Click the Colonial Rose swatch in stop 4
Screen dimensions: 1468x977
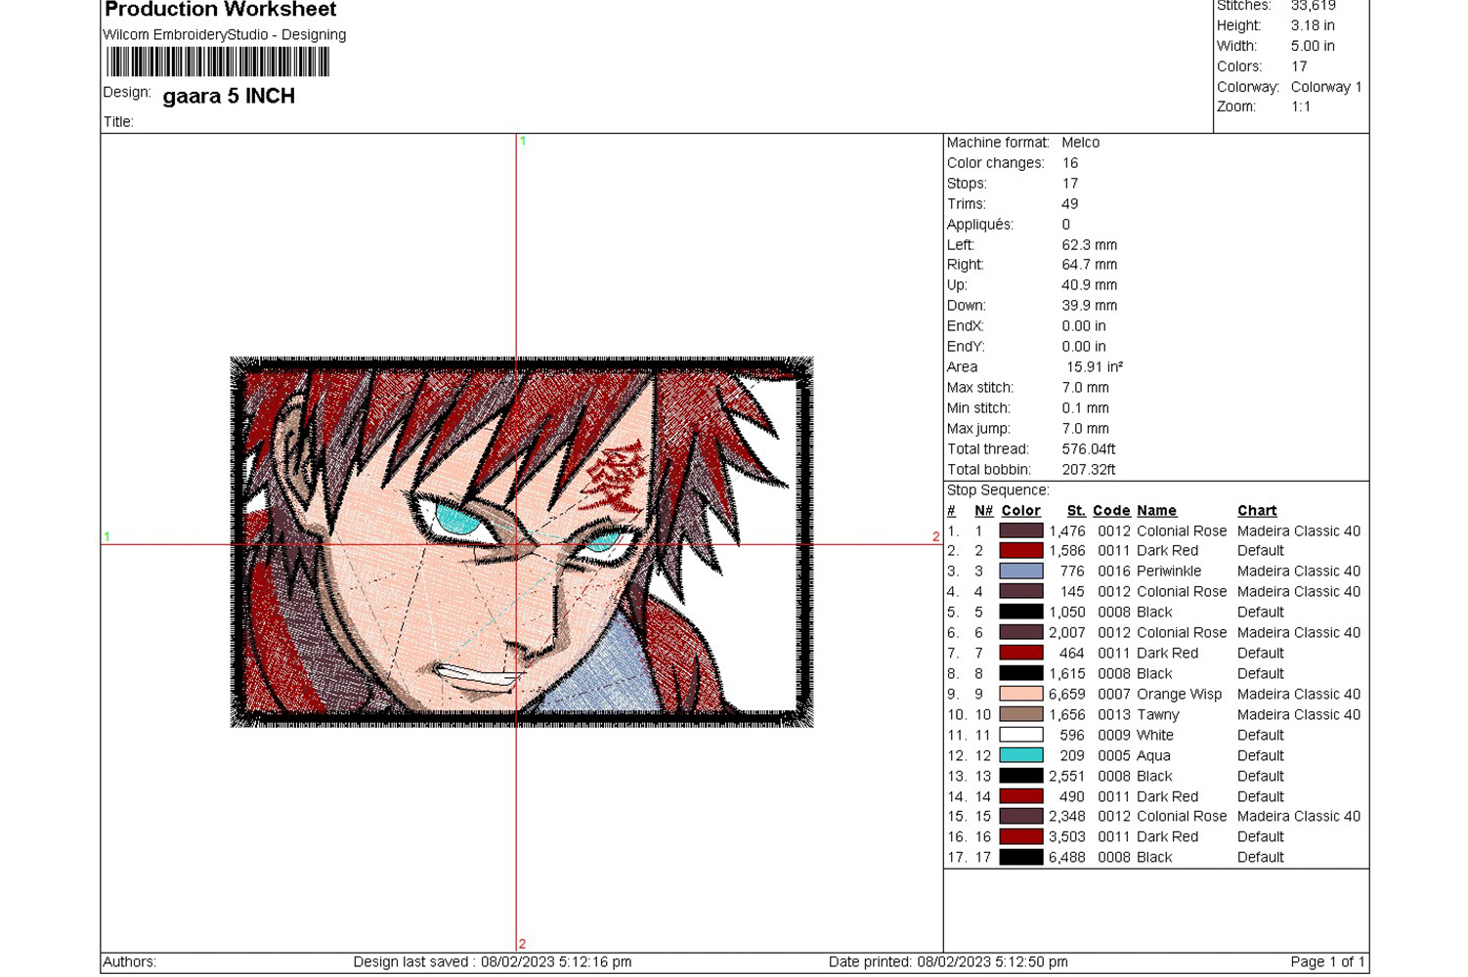point(1021,592)
